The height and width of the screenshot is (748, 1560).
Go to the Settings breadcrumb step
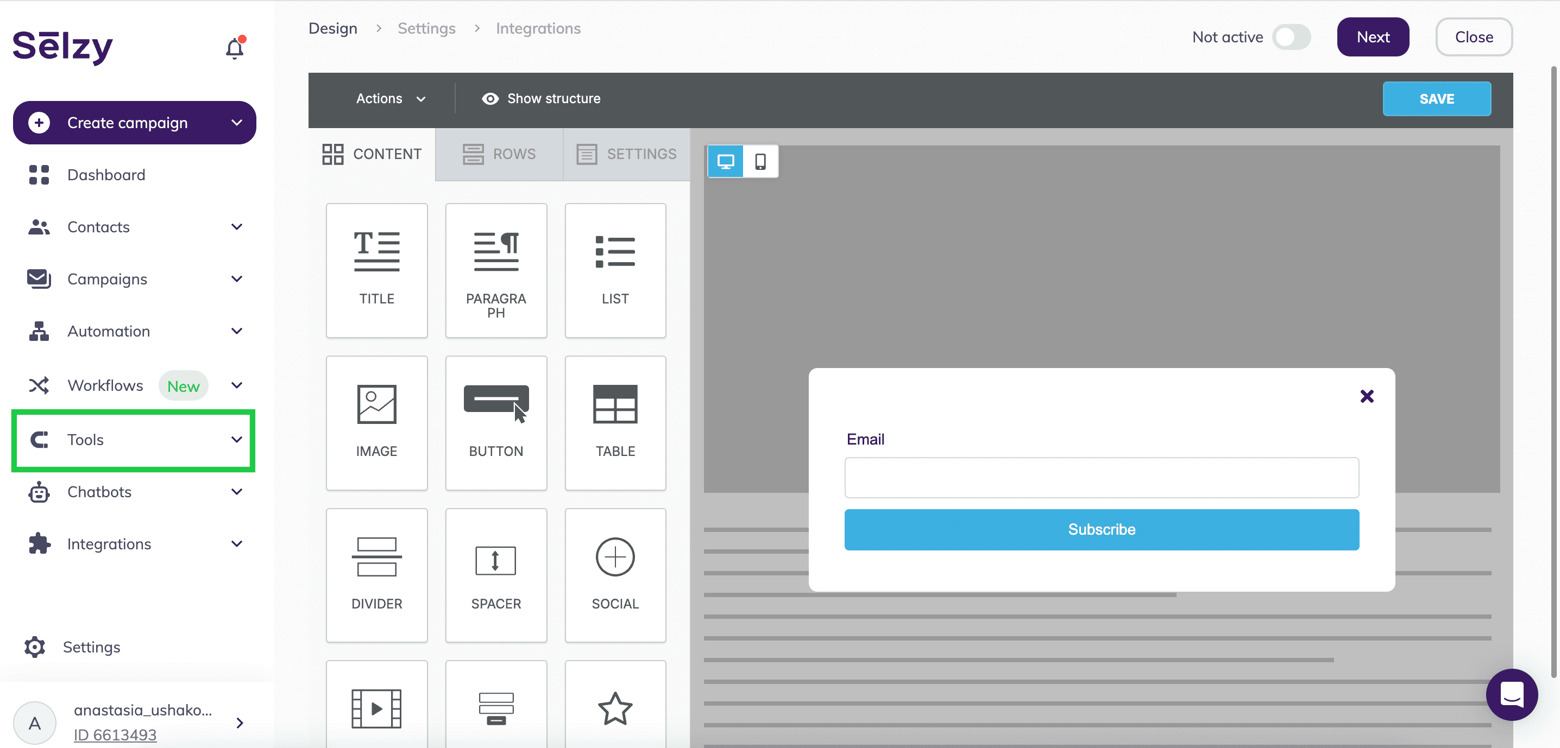point(426,28)
